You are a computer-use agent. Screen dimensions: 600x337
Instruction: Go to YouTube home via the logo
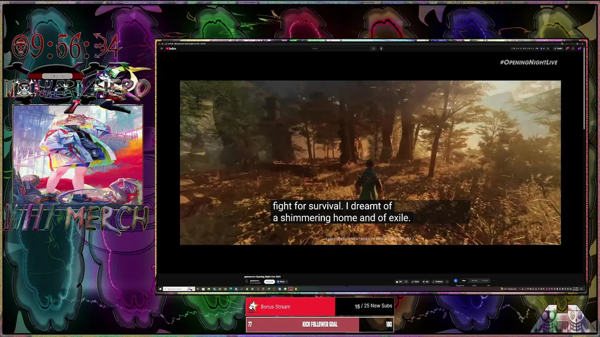click(x=171, y=48)
